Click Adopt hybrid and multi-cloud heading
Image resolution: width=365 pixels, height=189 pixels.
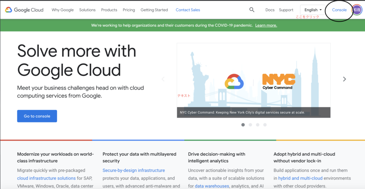click(x=304, y=157)
